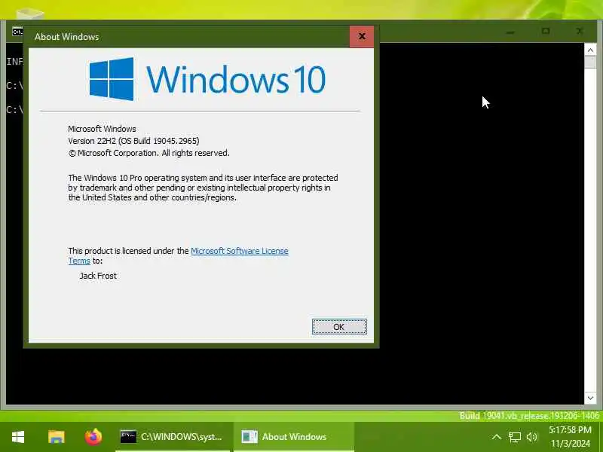
Task: Minimize the command prompt window
Action: (x=510, y=32)
